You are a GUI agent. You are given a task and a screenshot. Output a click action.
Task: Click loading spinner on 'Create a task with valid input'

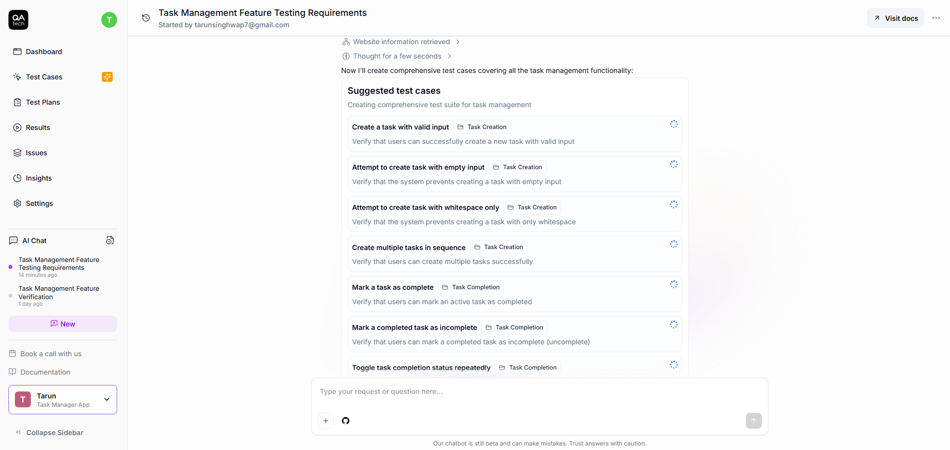tap(673, 124)
